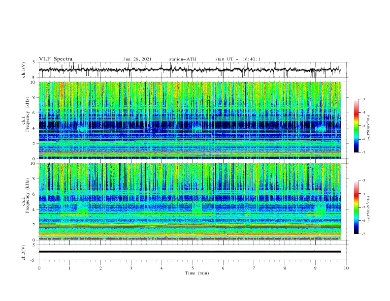Click the ch.3 flat black trace
This screenshot has height=301, width=390.
[190, 252]
